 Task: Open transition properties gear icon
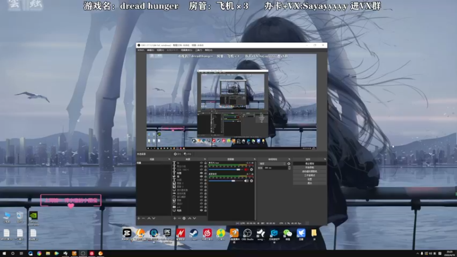coord(289,164)
